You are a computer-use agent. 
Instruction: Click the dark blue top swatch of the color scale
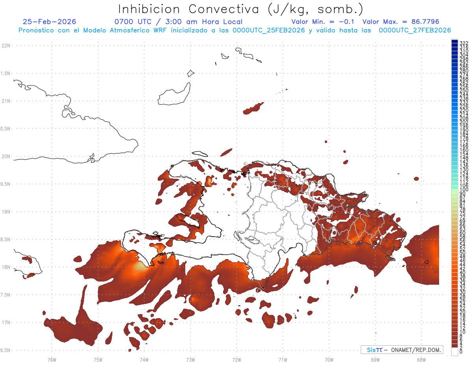click(454, 42)
